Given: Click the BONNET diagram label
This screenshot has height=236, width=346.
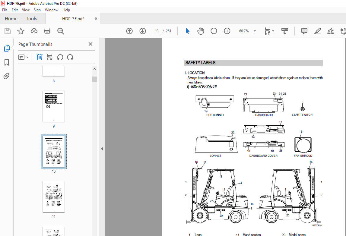Looking at the screenshot, I should coord(215,156).
